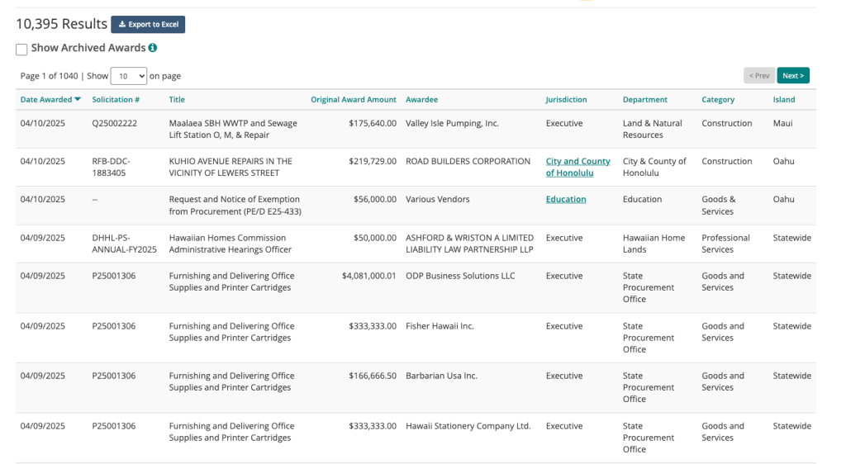Enable the Show Archived Awards checkbox
Viewport: 846px width, 464px height.
21,50
